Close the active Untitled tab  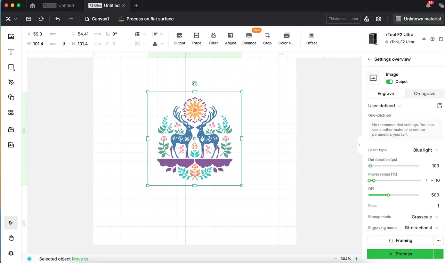click(x=124, y=6)
